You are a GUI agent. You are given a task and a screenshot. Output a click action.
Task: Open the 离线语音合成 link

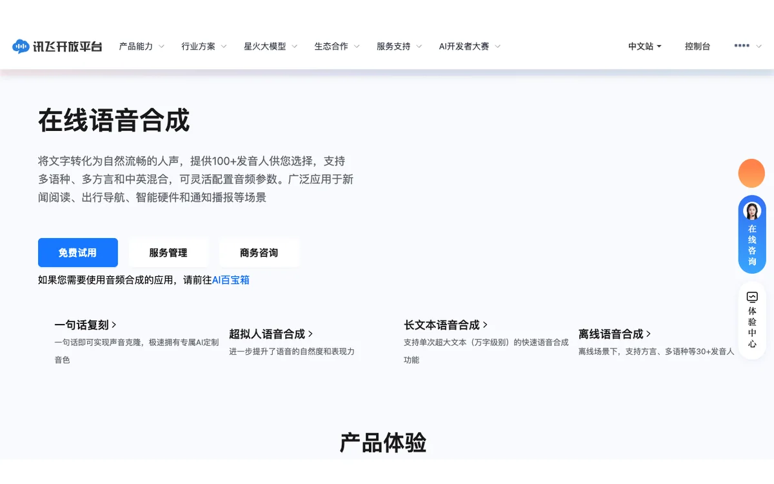(x=615, y=334)
